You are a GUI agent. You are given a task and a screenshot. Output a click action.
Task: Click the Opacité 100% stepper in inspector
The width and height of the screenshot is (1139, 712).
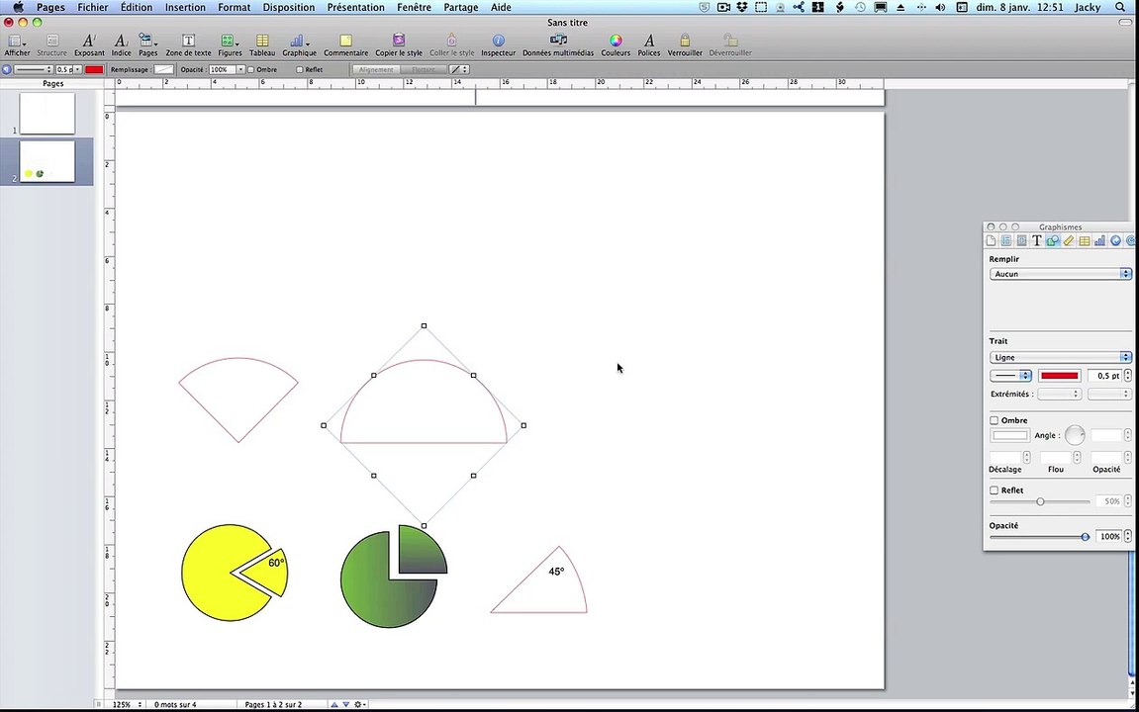[1127, 536]
